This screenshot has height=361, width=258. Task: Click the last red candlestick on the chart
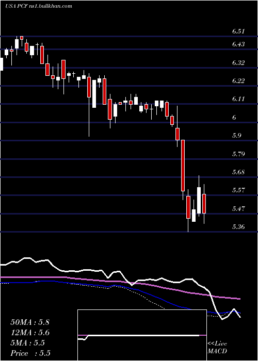204,204
